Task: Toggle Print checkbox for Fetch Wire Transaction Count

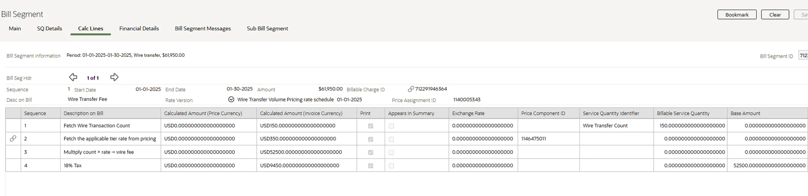Action: pyautogui.click(x=370, y=126)
